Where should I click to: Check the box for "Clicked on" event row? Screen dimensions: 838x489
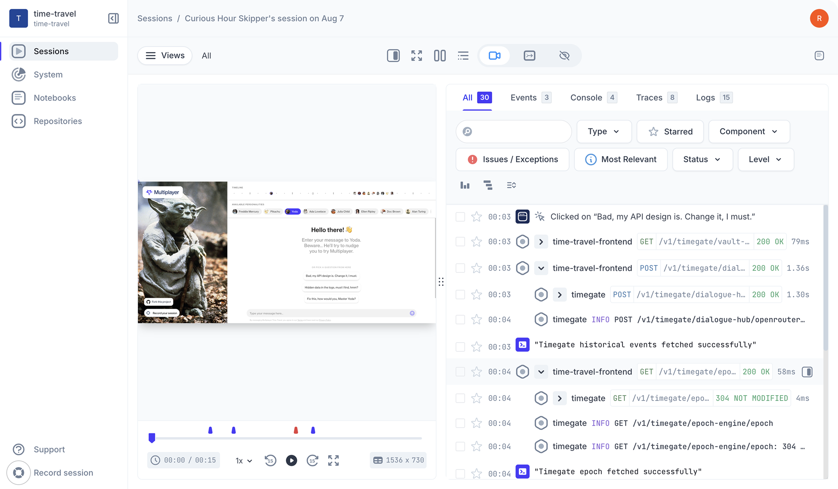click(x=460, y=217)
